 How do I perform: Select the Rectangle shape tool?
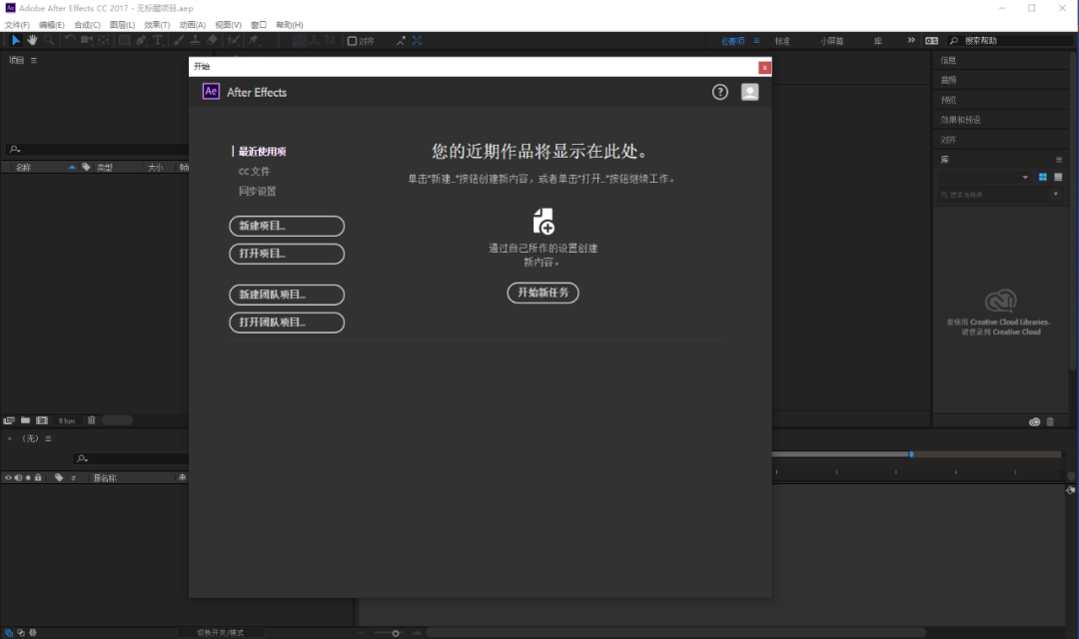125,41
